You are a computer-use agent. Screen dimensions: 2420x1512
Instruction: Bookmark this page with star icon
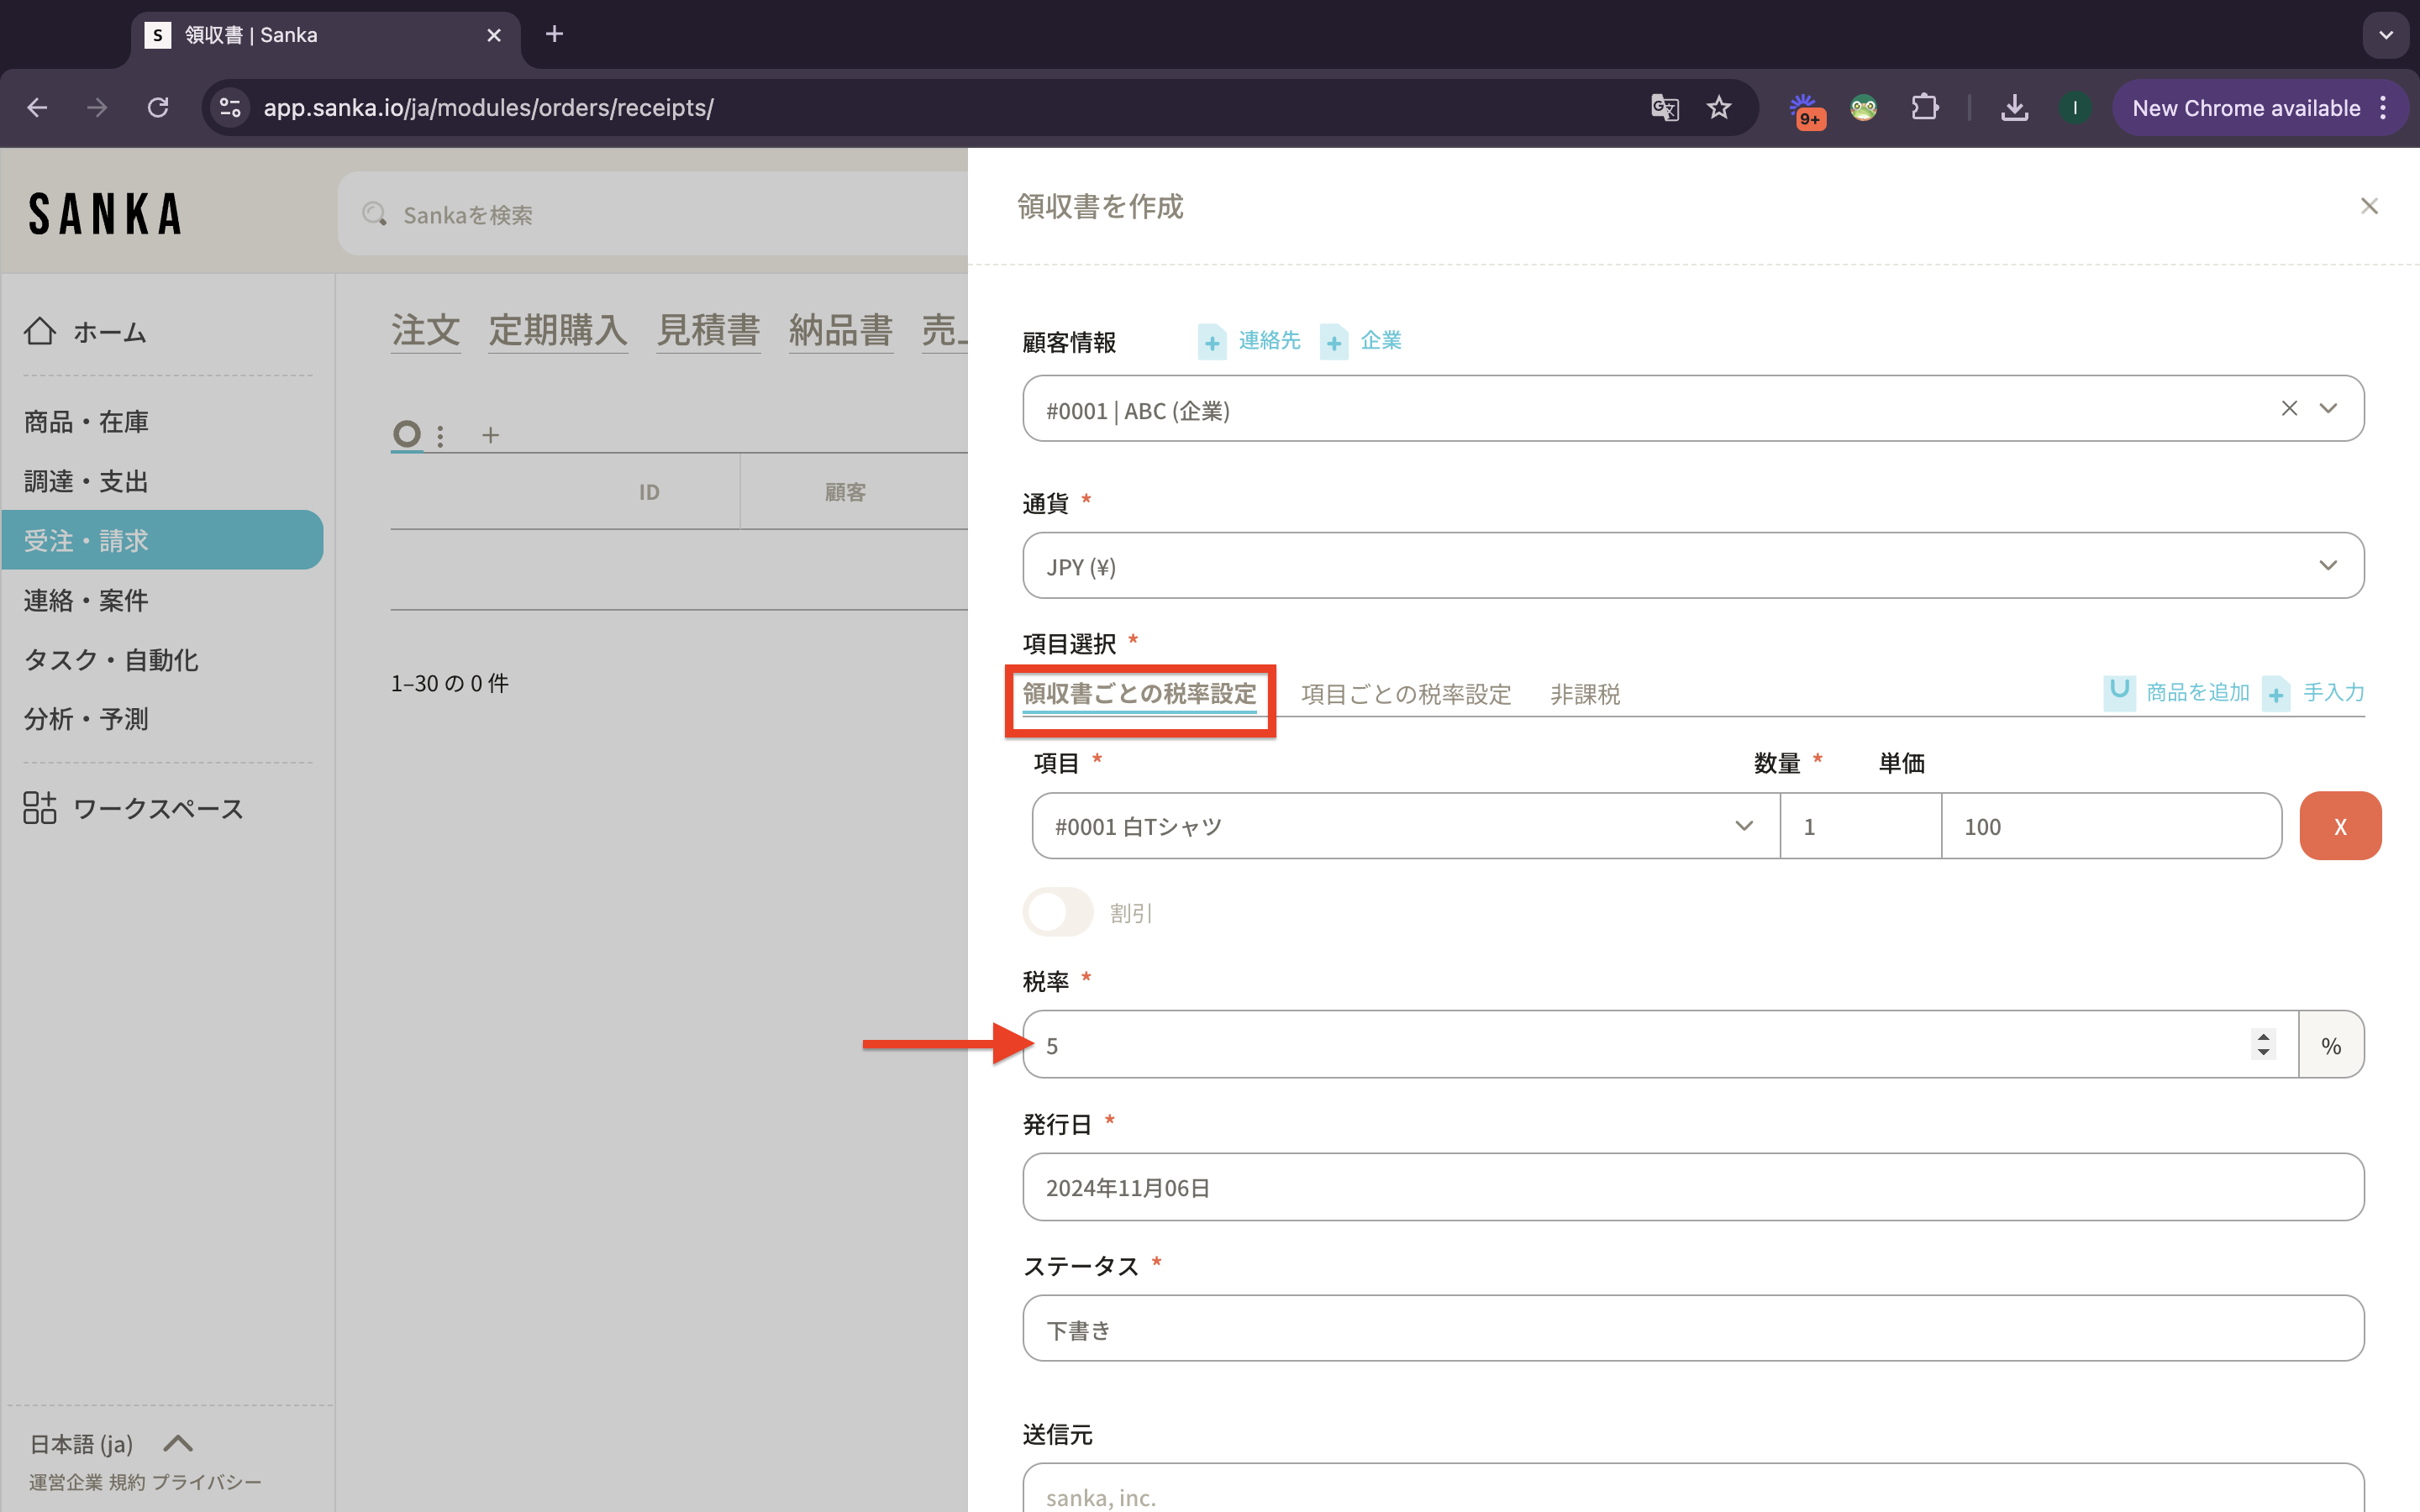(1719, 108)
